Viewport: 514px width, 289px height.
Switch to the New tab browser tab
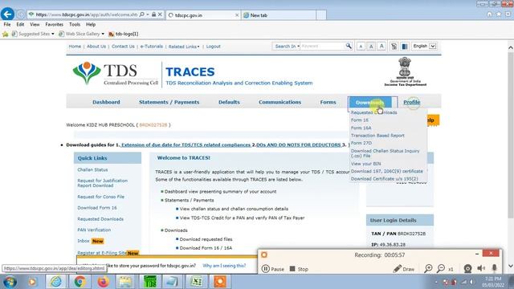click(279, 15)
